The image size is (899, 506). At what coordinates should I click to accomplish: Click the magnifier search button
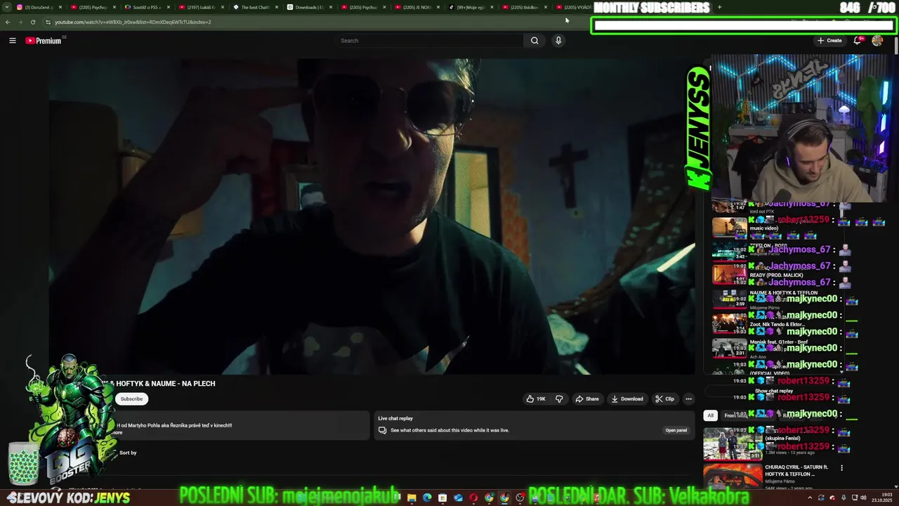pos(534,41)
